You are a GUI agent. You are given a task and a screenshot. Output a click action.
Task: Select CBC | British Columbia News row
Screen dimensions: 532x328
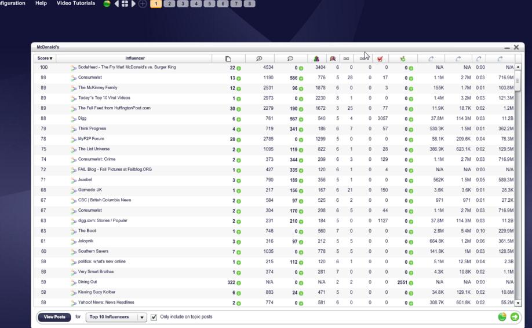[x=104, y=200]
